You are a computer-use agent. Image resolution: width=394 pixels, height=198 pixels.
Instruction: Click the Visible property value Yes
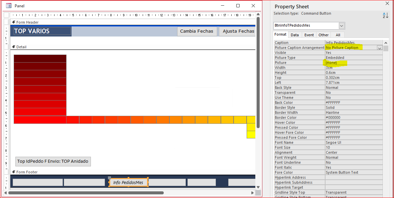pos(354,53)
